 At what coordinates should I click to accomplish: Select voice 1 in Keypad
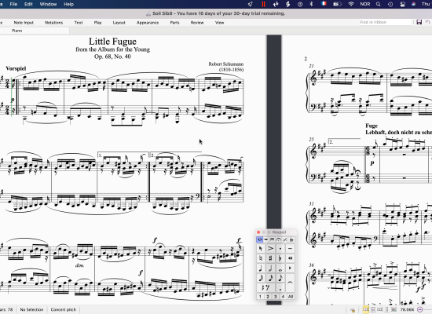click(x=260, y=297)
